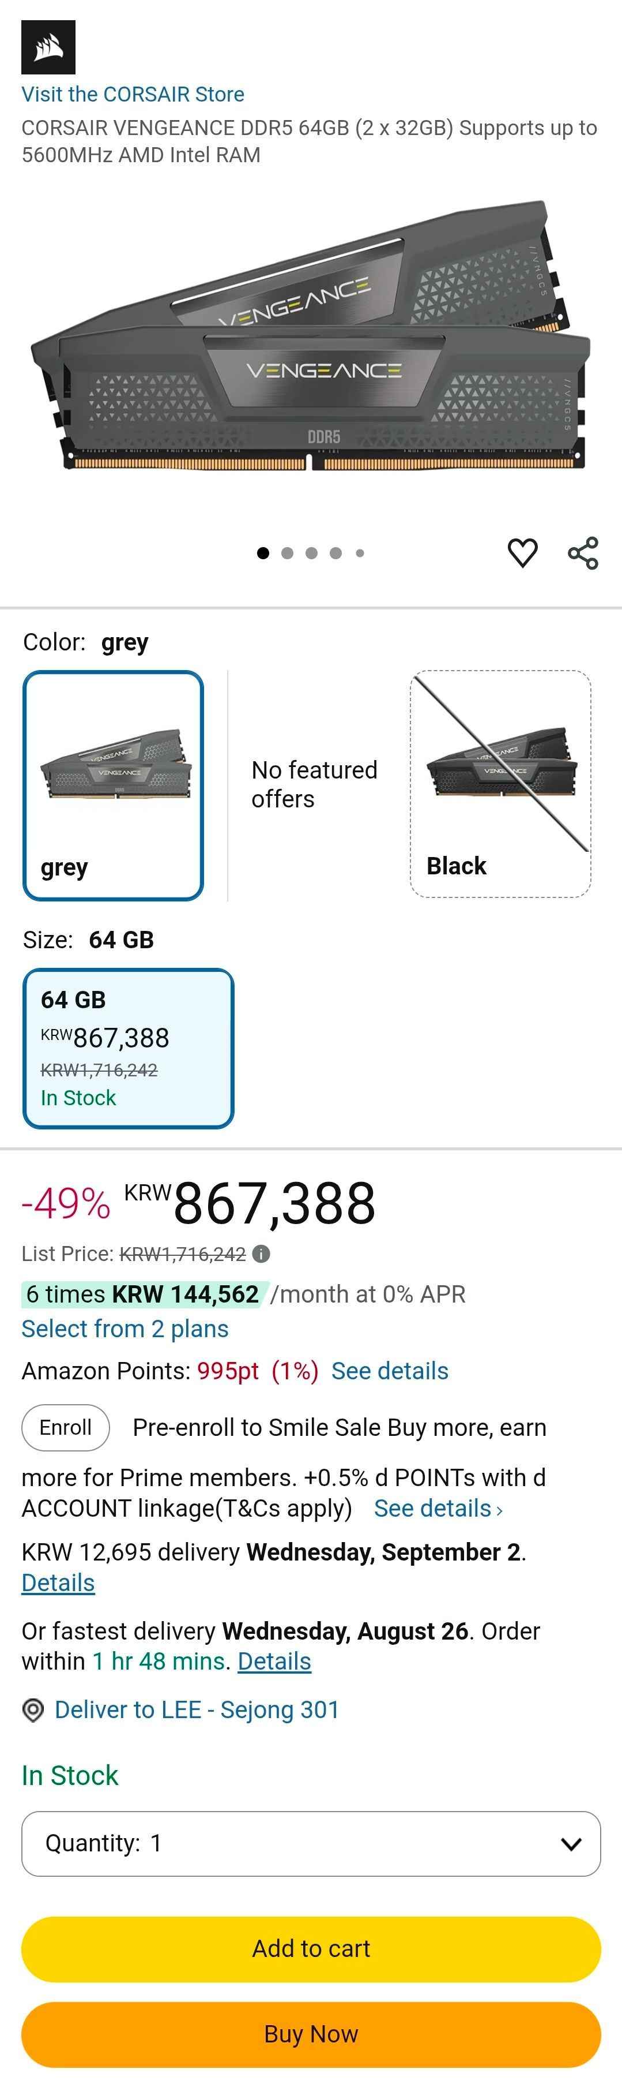Tap the heart wishlist icon
Image resolution: width=622 pixels, height=2084 pixels.
(522, 553)
